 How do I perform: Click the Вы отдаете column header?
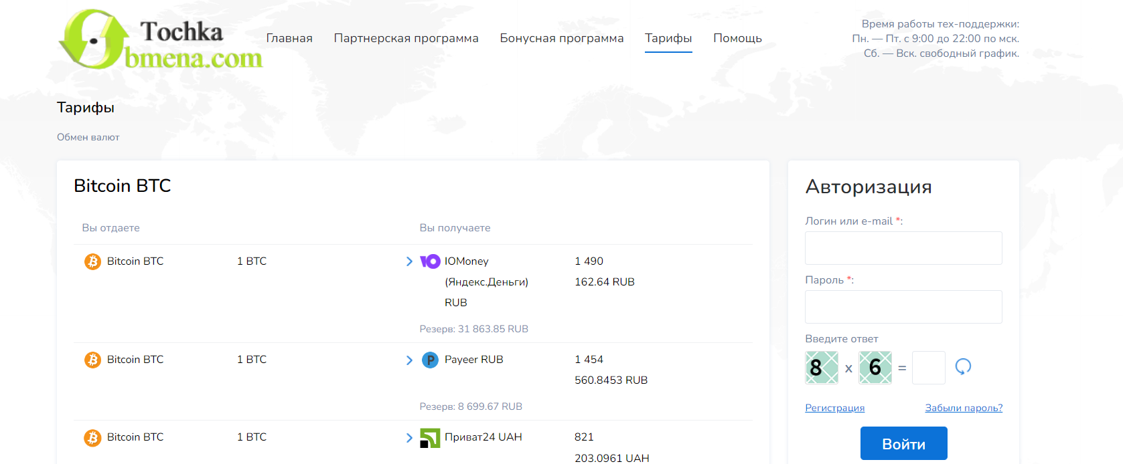[x=110, y=228]
